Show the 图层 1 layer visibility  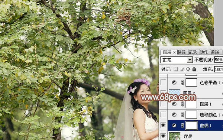click(163, 104)
